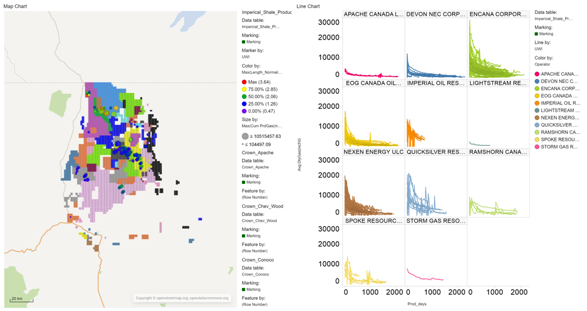587x311 pixels.
Task: Click the SPOKE RESOURC... trellis panel header
Action: 373,221
